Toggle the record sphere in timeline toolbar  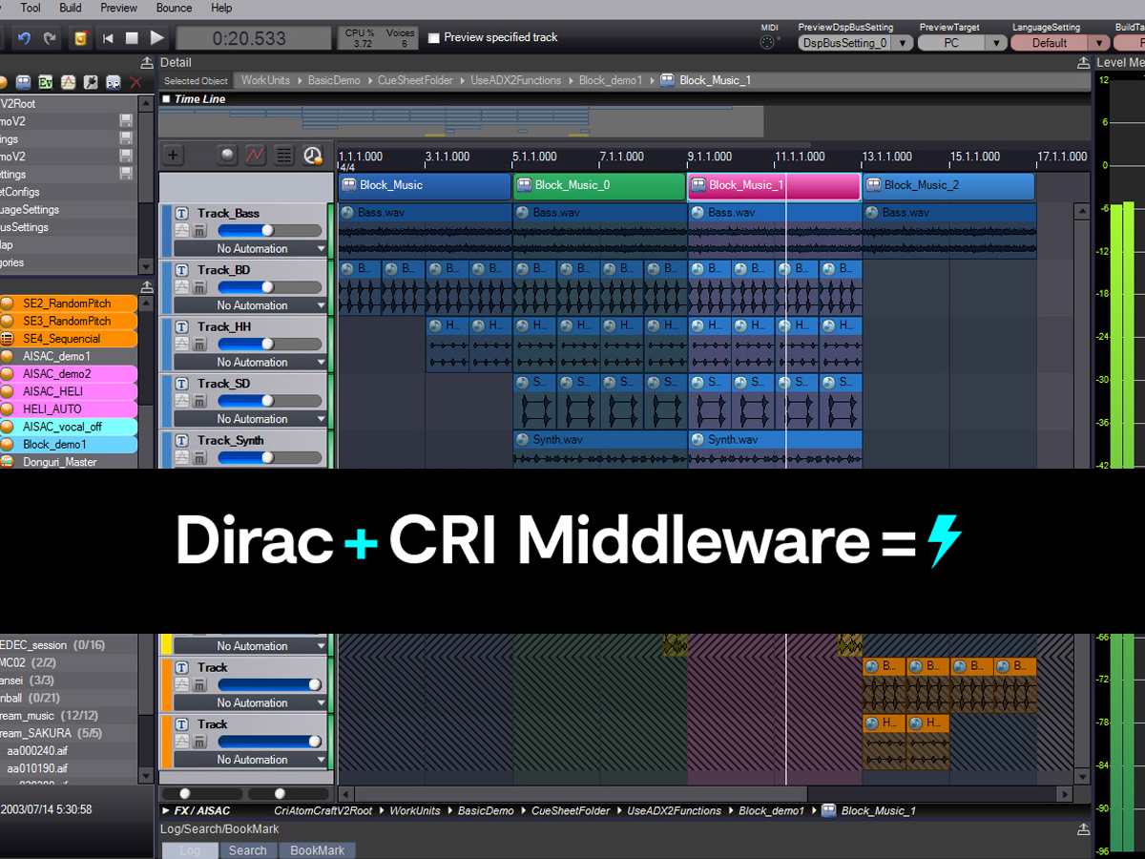(229, 157)
